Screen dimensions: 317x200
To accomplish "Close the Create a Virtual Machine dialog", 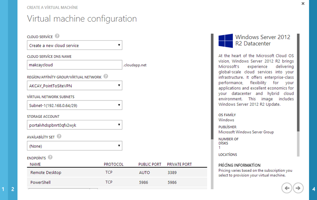I will click(x=303, y=3).
